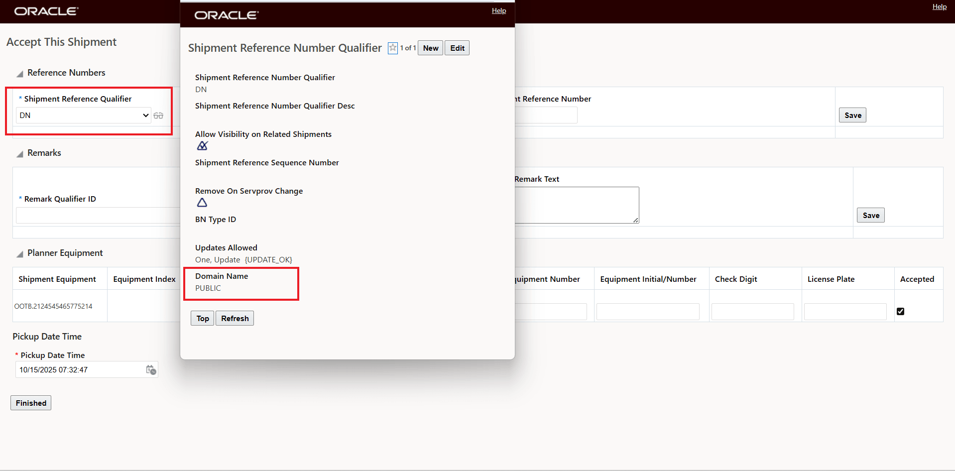This screenshot has height=471, width=955.
Task: Open the Shipment Reference Qualifier dropdown showing DN
Action: 83,115
